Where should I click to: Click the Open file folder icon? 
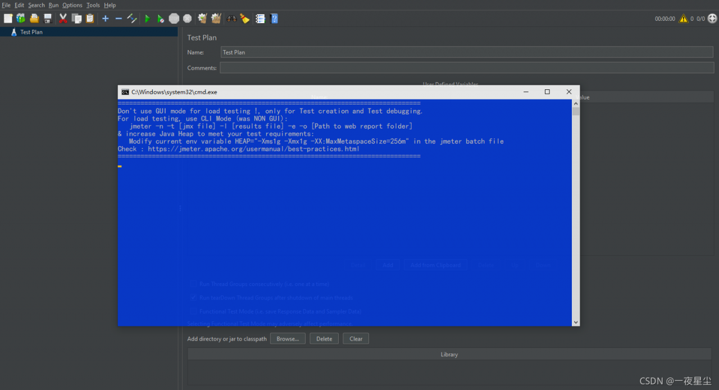click(x=34, y=19)
